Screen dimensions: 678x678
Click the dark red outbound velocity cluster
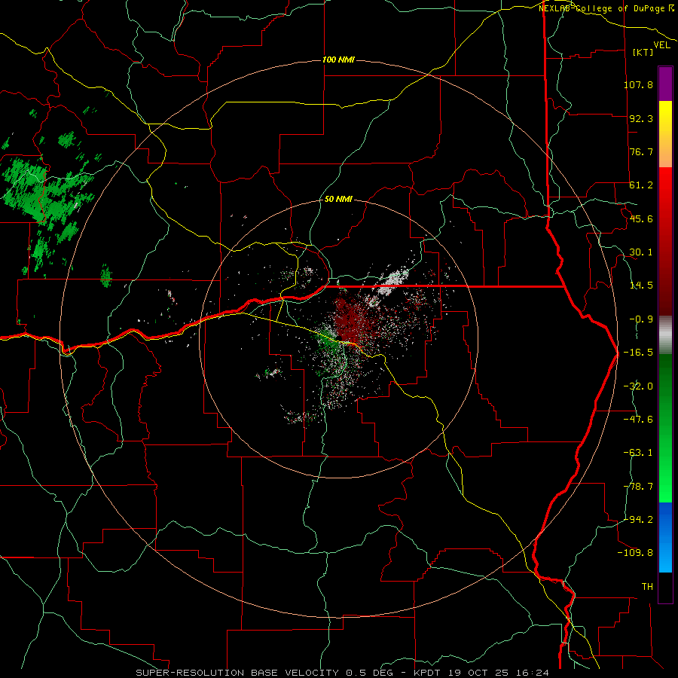pyautogui.click(x=353, y=318)
